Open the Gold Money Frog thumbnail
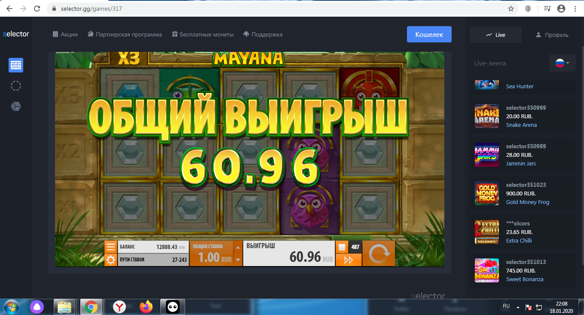 click(487, 193)
